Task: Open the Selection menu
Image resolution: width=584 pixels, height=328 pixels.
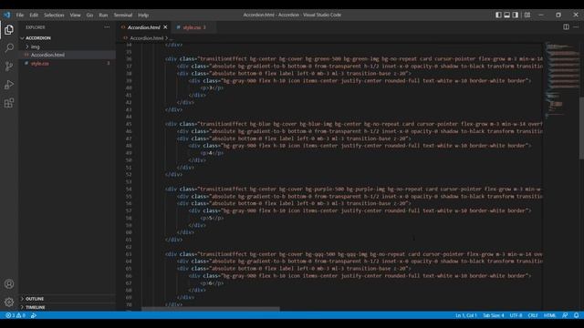Action: click(54, 15)
